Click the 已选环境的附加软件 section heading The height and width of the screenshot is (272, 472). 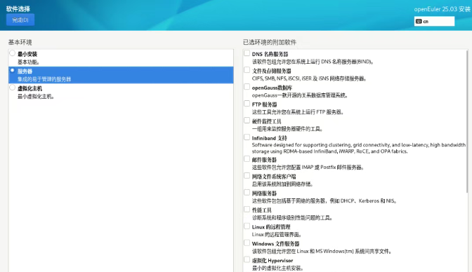coord(270,42)
